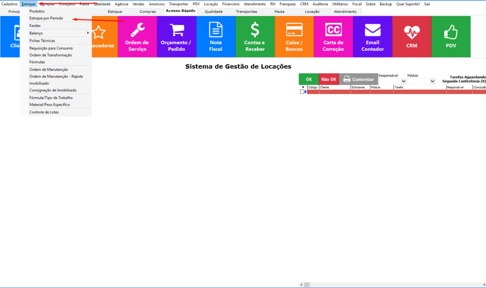This screenshot has width=486, height=288.
Task: Click the Customizar printer button
Action: tap(358, 79)
